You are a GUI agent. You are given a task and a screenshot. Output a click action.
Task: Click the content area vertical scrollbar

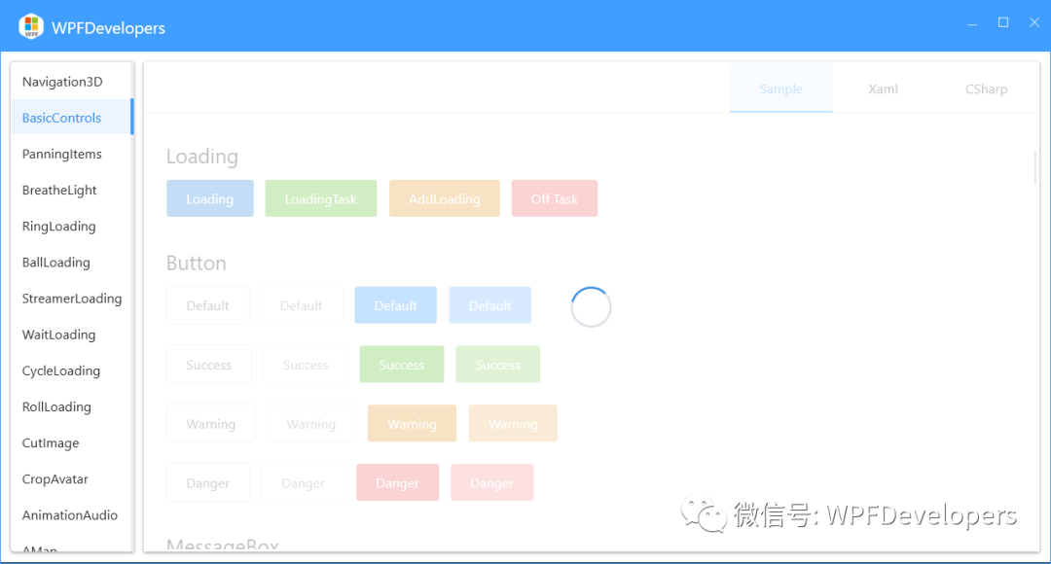pos(1034,167)
